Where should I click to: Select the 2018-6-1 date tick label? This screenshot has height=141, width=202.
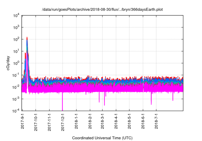point(143,122)
